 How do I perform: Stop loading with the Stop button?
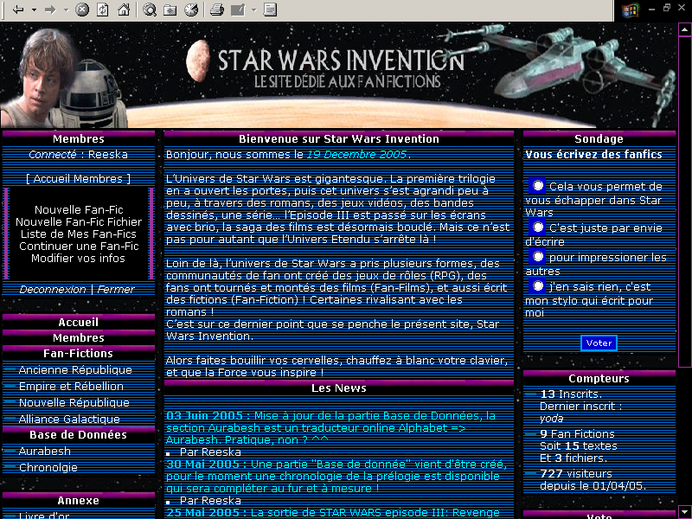(x=82, y=10)
